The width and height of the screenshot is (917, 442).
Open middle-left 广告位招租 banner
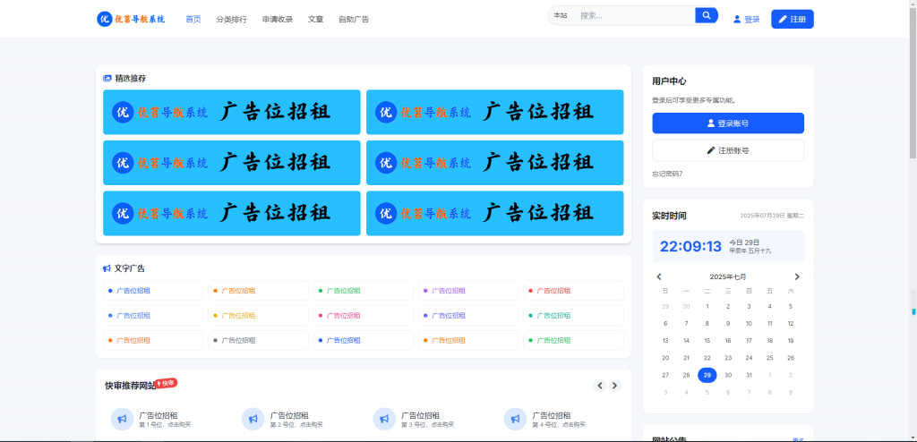point(232,163)
